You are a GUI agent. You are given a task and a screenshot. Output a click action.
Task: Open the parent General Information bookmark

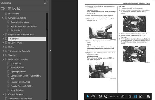(17, 18)
